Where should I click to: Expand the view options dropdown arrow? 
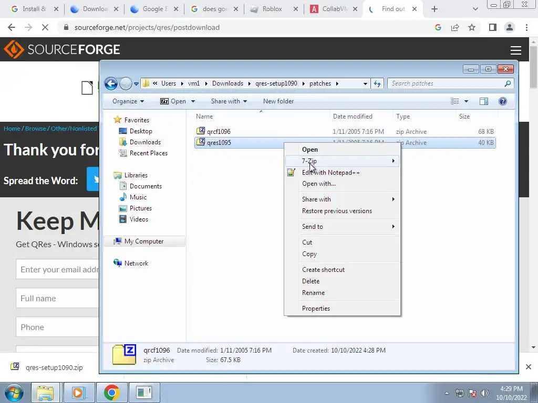pos(466,101)
